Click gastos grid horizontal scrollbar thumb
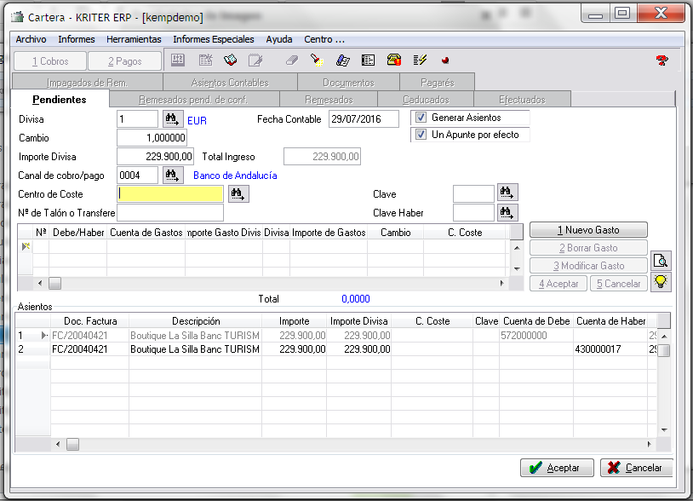This screenshot has width=693, height=501. 54,283
